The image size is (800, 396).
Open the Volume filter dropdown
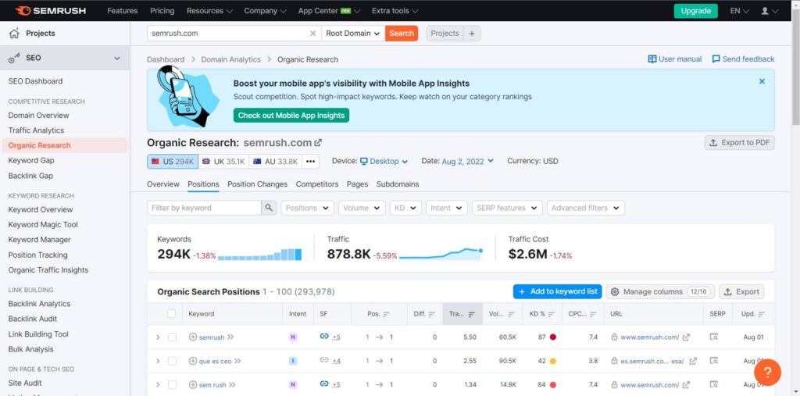(x=362, y=208)
